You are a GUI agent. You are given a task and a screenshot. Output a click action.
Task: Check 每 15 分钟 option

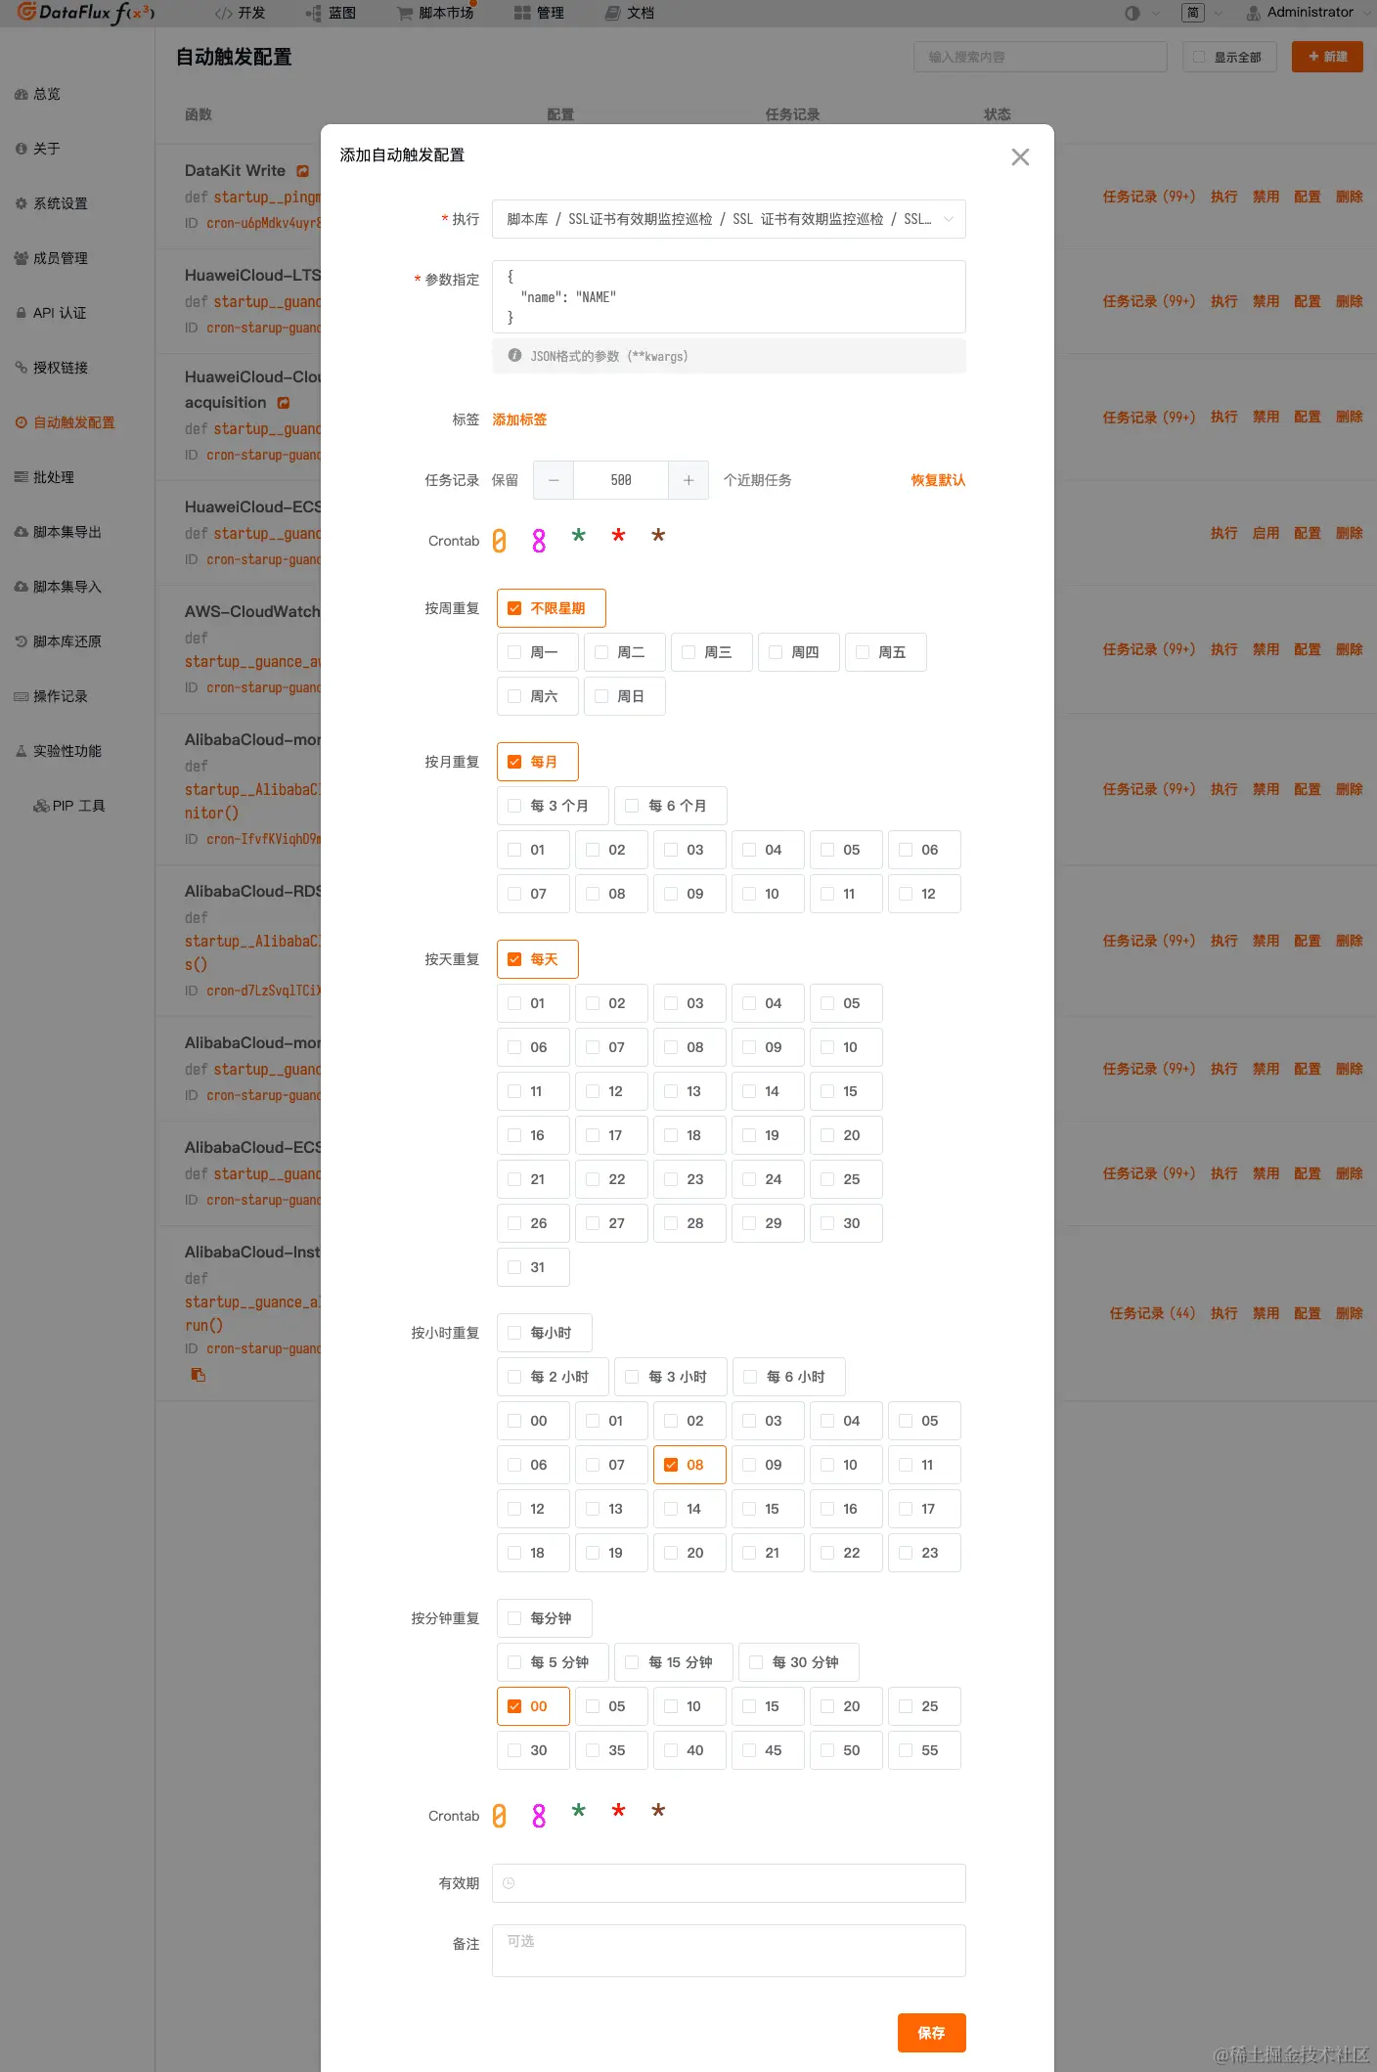point(674,1662)
